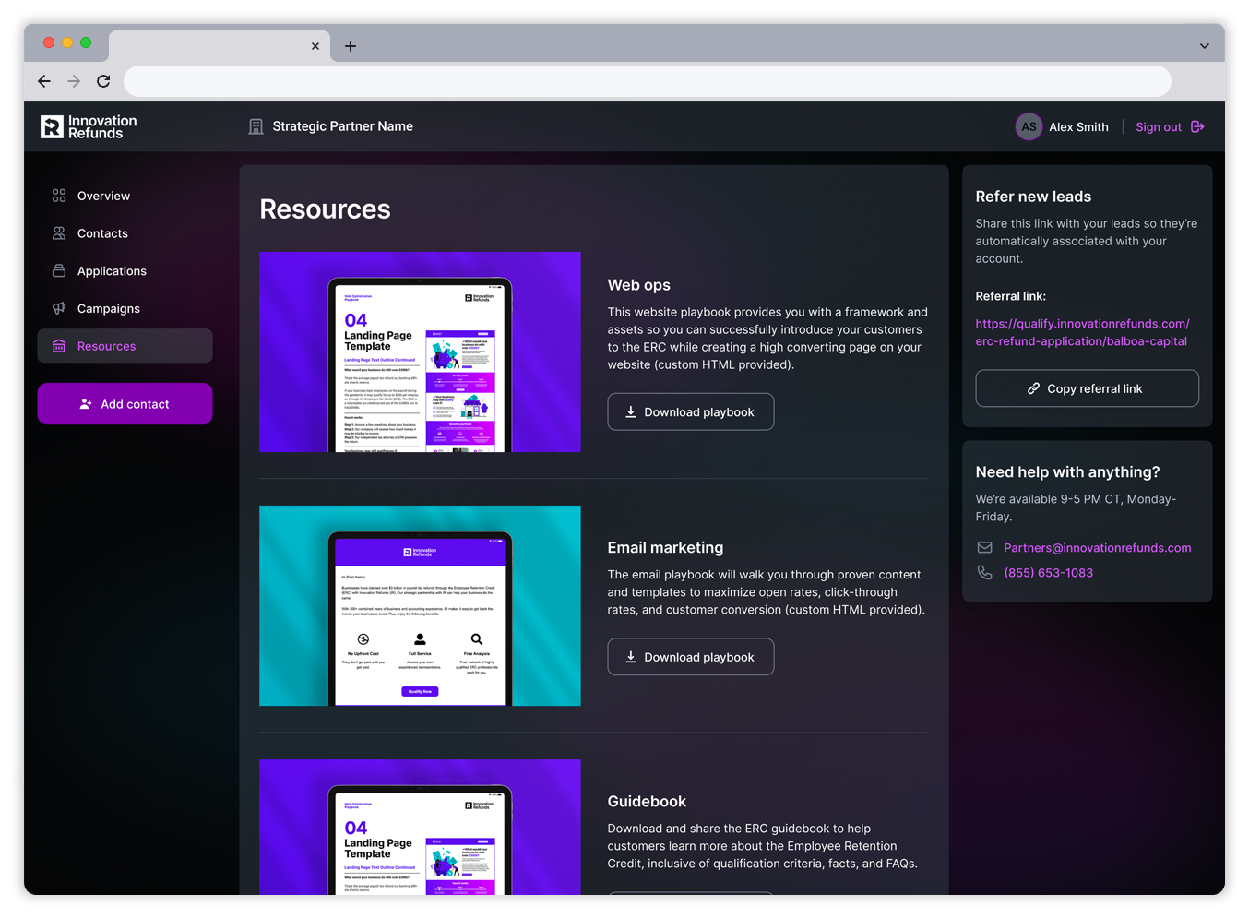Go back using the browser back arrow
1249x918 pixels.
tap(44, 81)
